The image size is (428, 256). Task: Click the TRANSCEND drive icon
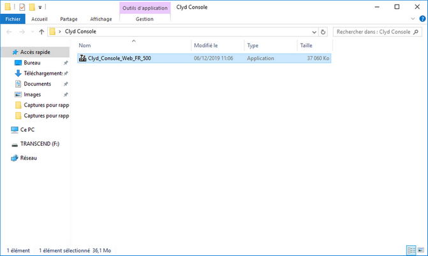tap(15, 145)
